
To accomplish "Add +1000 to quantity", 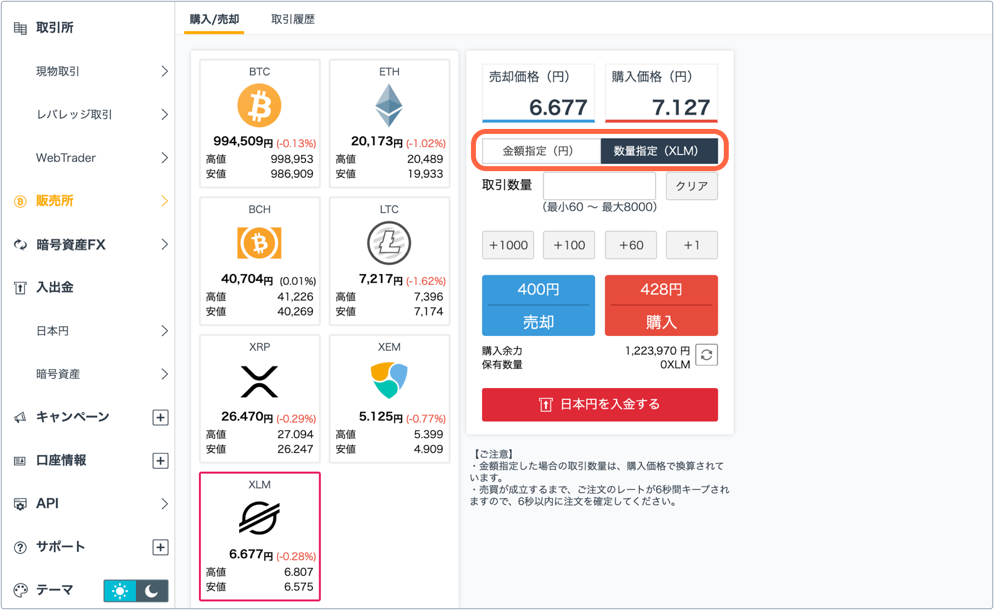I will pyautogui.click(x=508, y=245).
